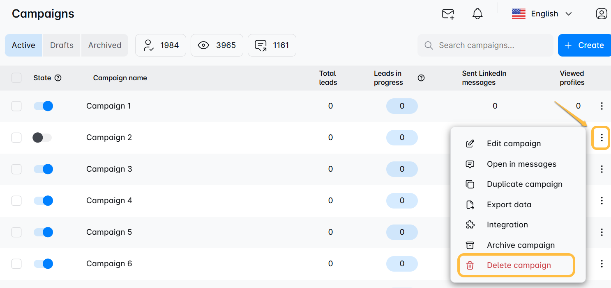The image size is (611, 288).
Task: Click the Campaign 4 name
Action: [109, 201]
